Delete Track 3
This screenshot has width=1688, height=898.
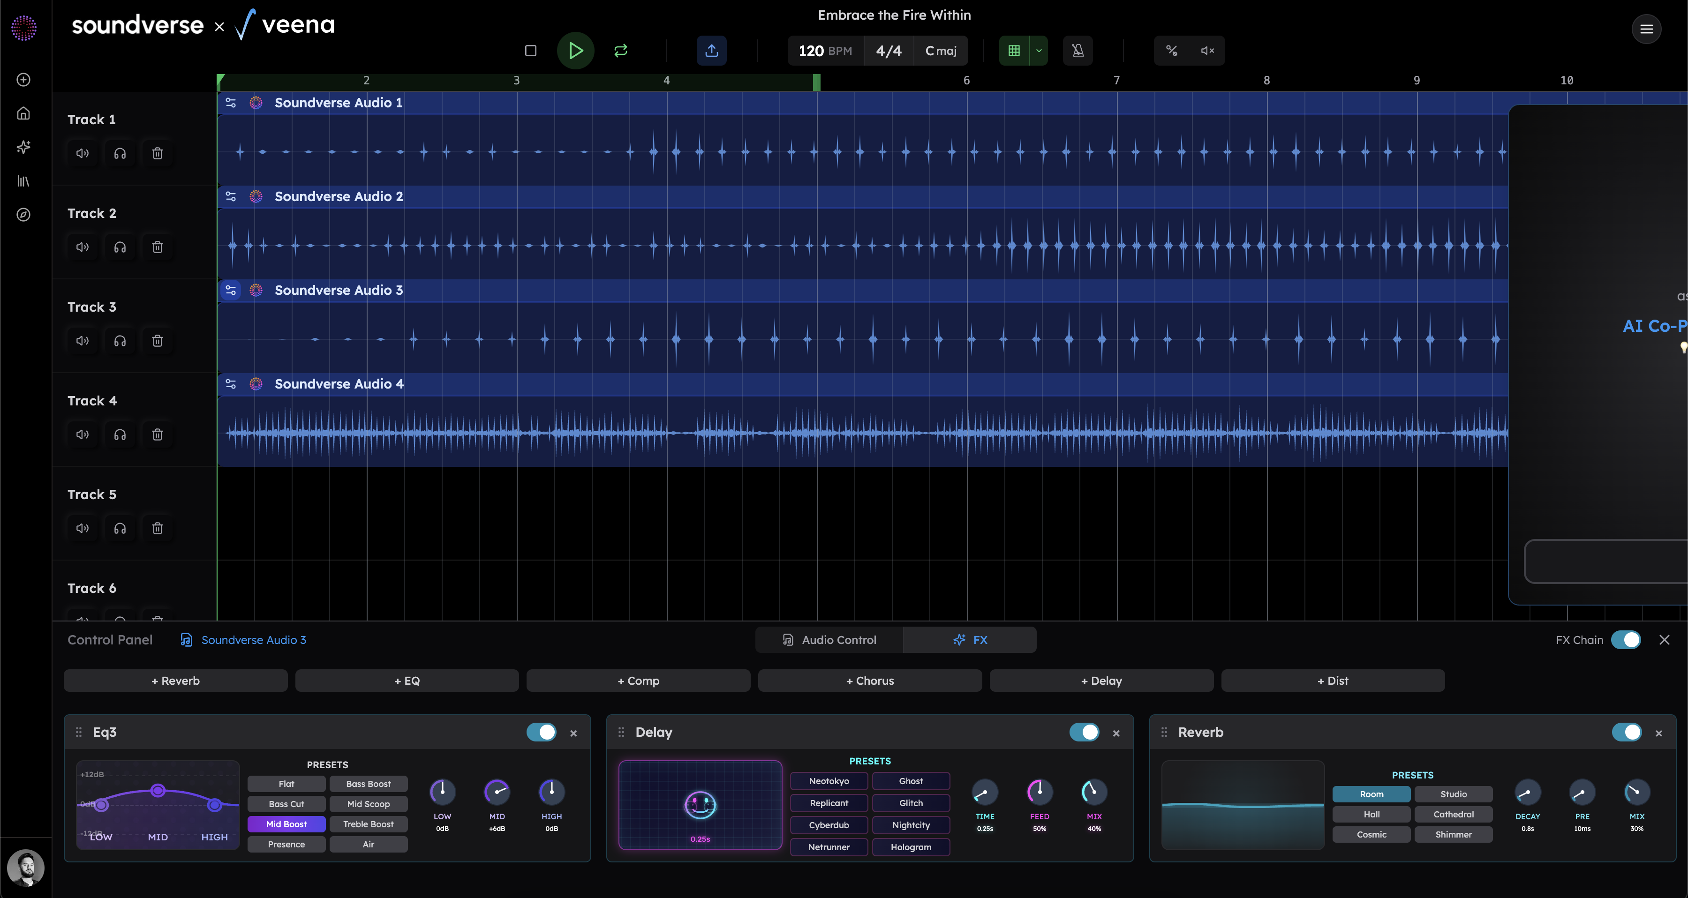click(157, 341)
